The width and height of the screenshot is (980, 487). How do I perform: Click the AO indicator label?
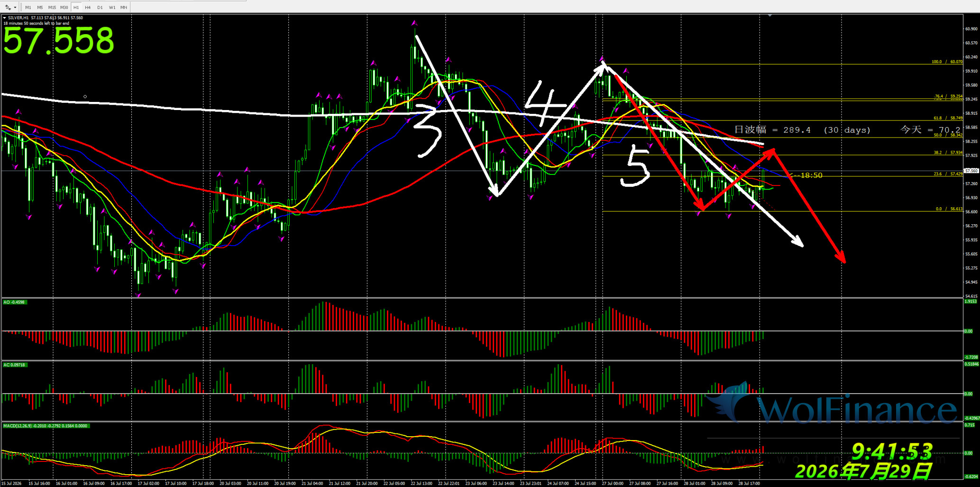(14, 302)
